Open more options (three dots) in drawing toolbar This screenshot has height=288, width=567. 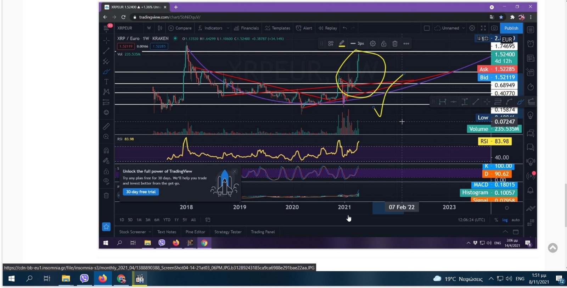click(406, 43)
